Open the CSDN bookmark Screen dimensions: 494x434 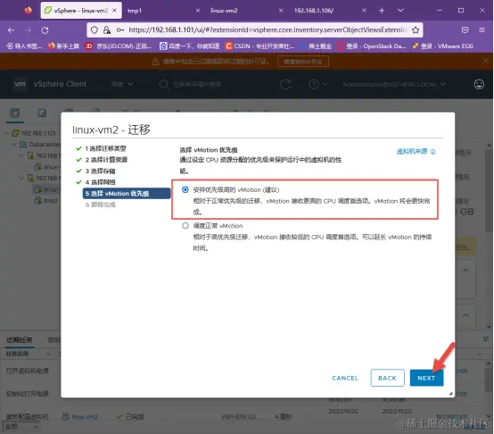coord(259,46)
